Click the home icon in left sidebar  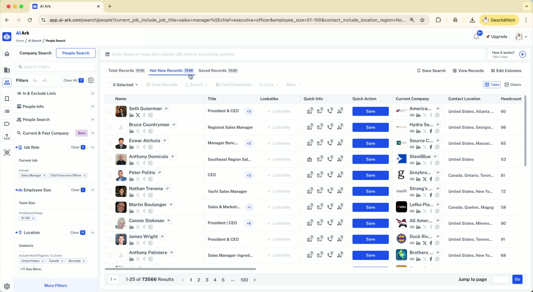(x=7, y=54)
